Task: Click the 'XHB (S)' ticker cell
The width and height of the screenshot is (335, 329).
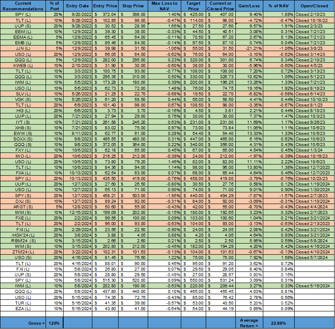Action: (x=23, y=128)
